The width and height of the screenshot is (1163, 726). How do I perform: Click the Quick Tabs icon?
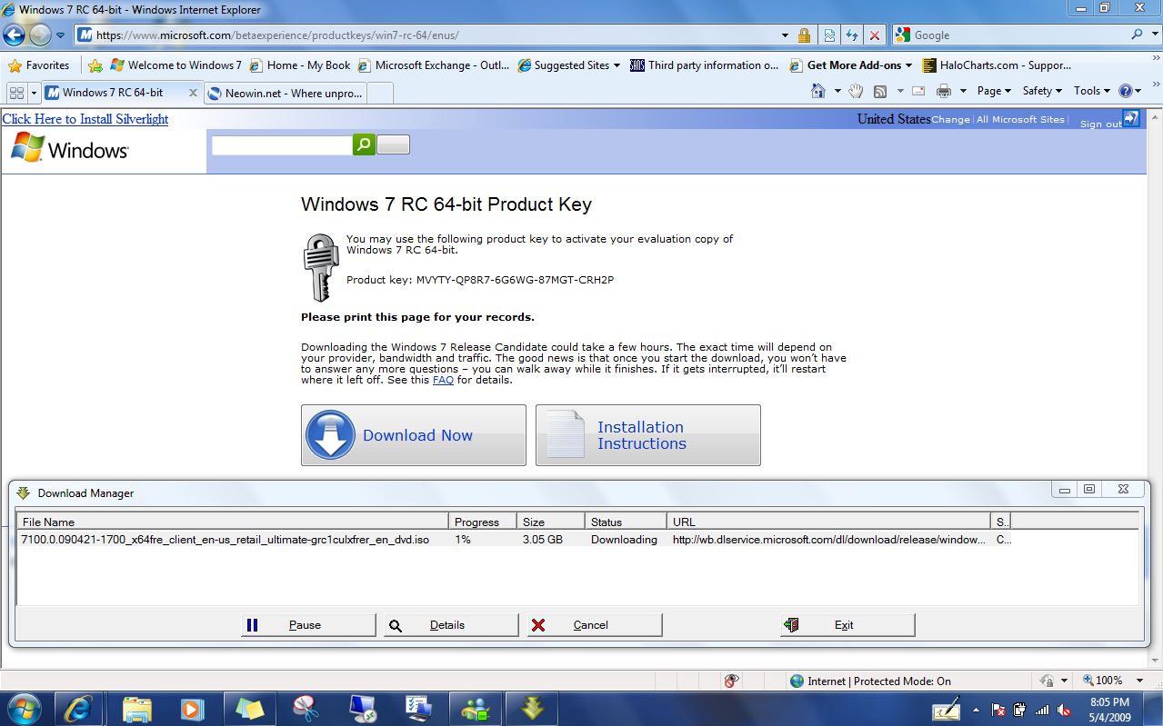[x=16, y=93]
